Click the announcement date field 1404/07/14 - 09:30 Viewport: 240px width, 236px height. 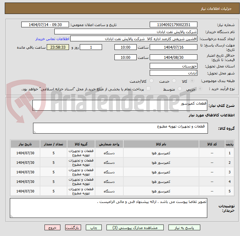(45, 25)
